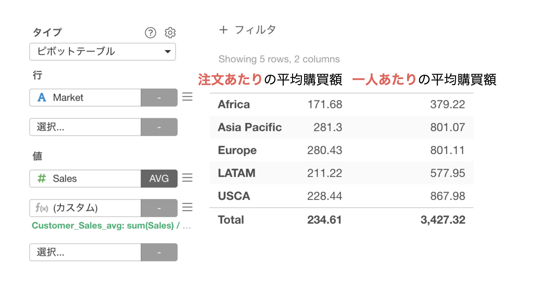Click the dash button beside (カスタム)
547x286 pixels.
(159, 208)
